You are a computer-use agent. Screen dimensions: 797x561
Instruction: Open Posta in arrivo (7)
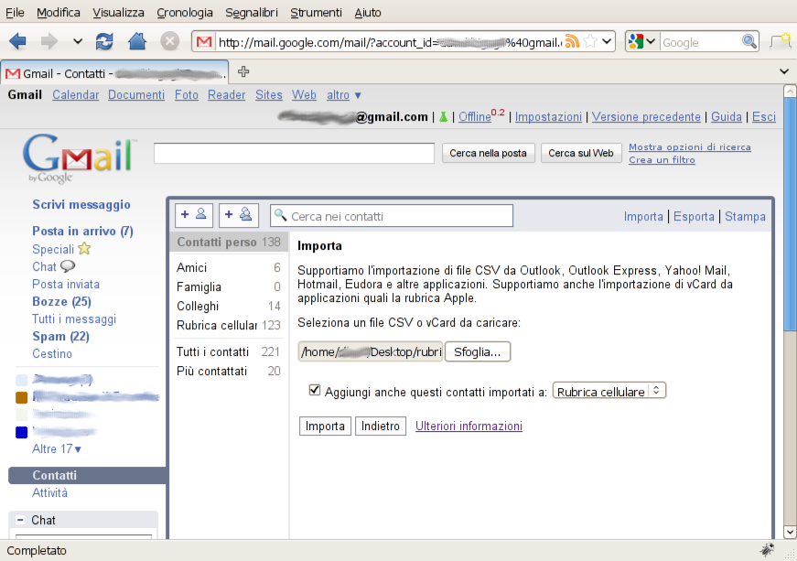[x=83, y=232]
